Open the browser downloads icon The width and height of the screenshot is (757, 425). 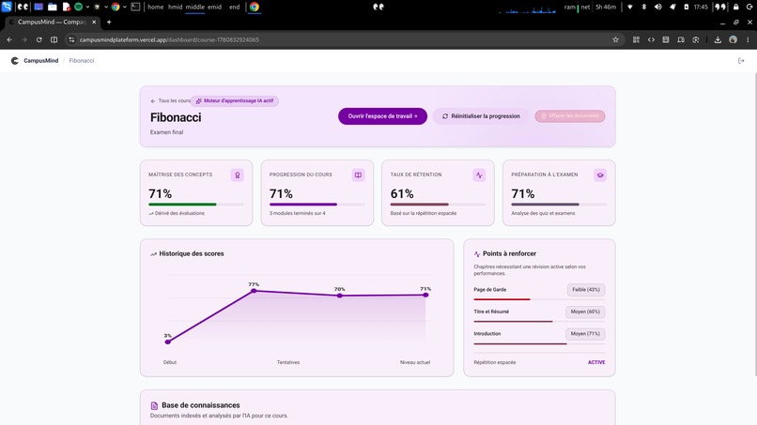[718, 39]
